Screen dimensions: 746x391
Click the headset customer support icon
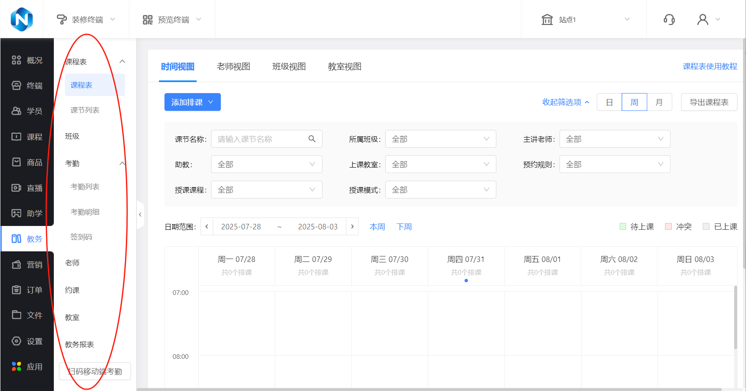669,19
